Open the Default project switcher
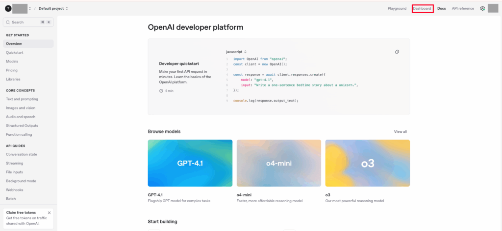Image resolution: width=502 pixels, height=231 pixels. 53,8
